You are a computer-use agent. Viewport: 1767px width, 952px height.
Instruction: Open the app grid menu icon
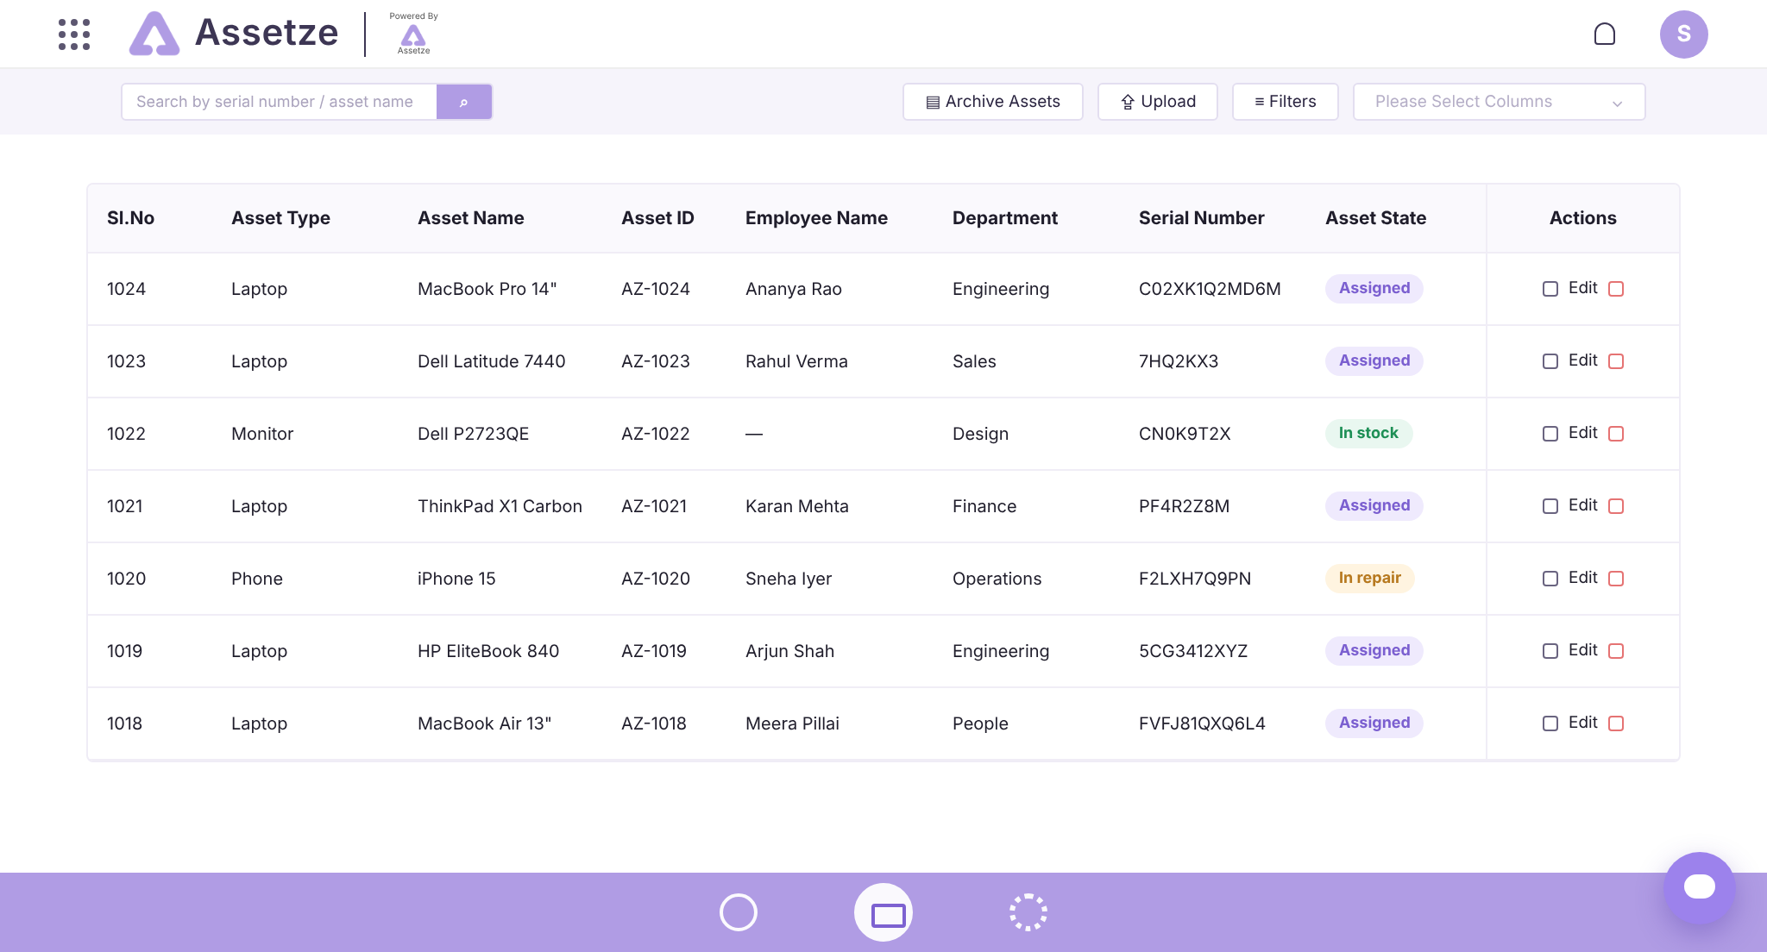tap(74, 34)
